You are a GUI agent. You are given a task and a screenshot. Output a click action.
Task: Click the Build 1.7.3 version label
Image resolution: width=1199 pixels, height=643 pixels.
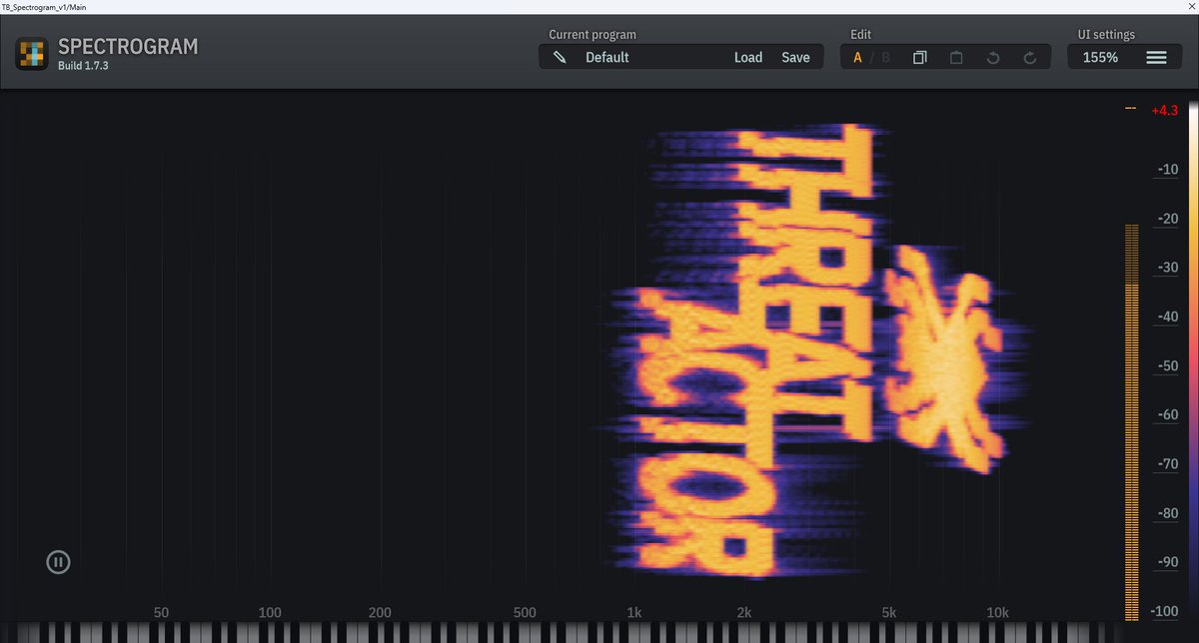[83, 66]
